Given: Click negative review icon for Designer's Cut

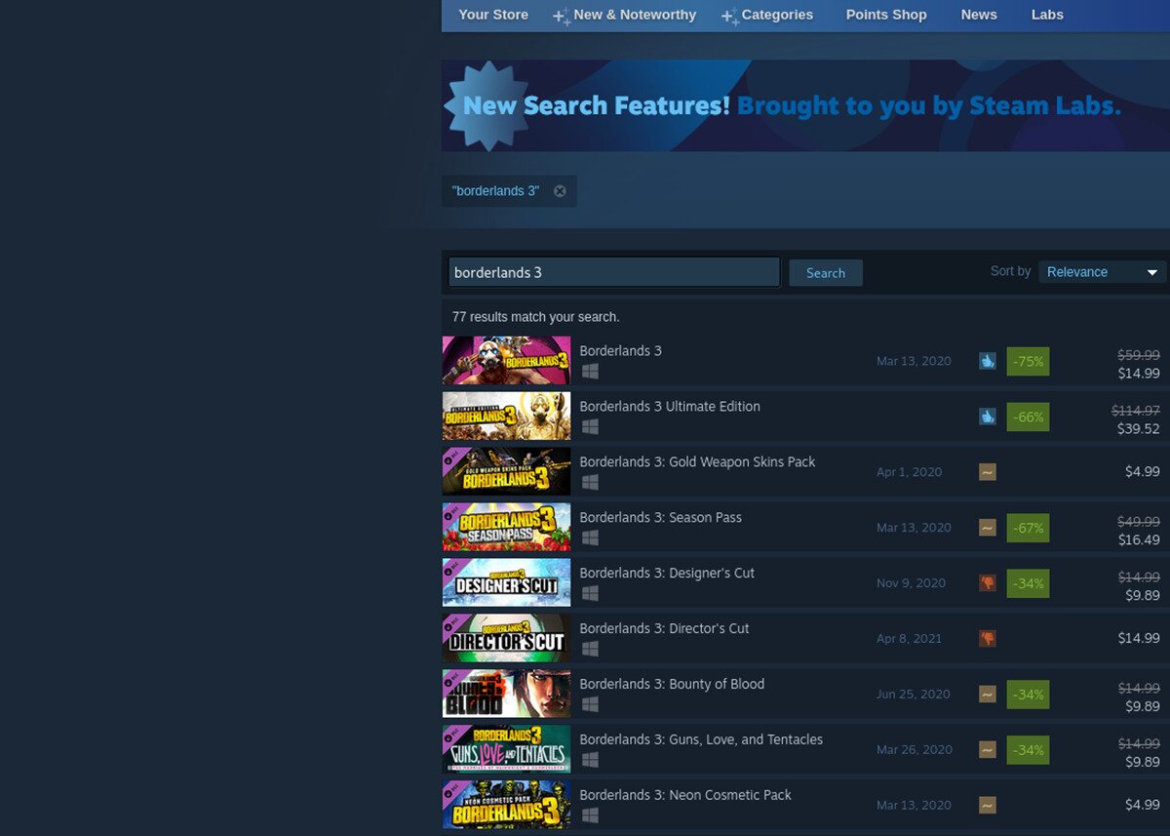Looking at the screenshot, I should coord(988,583).
